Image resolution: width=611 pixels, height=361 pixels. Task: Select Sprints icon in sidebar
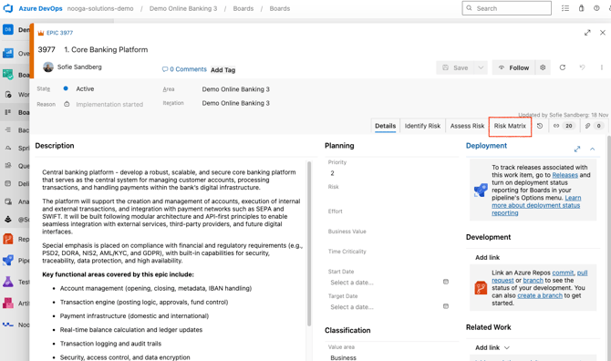(8, 148)
